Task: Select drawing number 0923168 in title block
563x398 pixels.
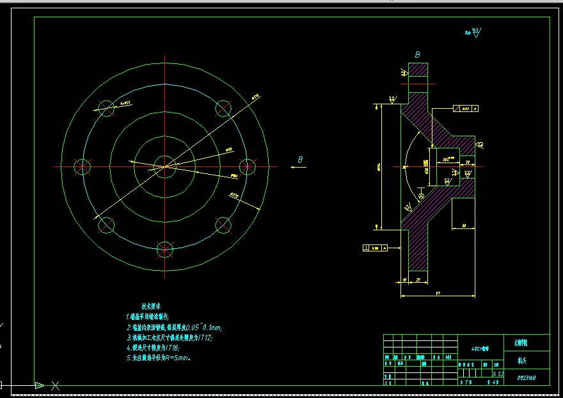Action: (527, 378)
